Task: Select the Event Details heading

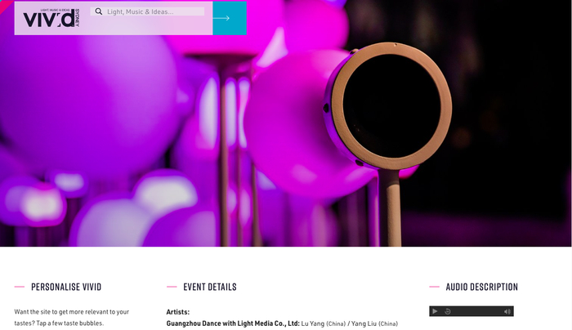Action: point(210,287)
